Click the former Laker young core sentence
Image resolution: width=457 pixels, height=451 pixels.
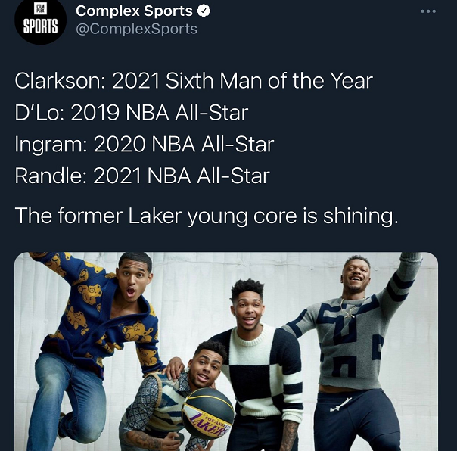click(207, 216)
